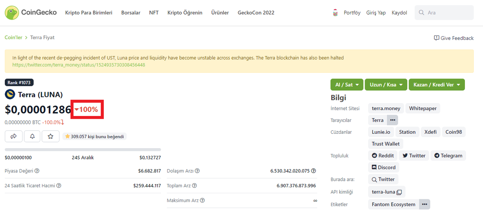Expand more explorers next to Terra
The image size is (483, 215).
coord(392,120)
